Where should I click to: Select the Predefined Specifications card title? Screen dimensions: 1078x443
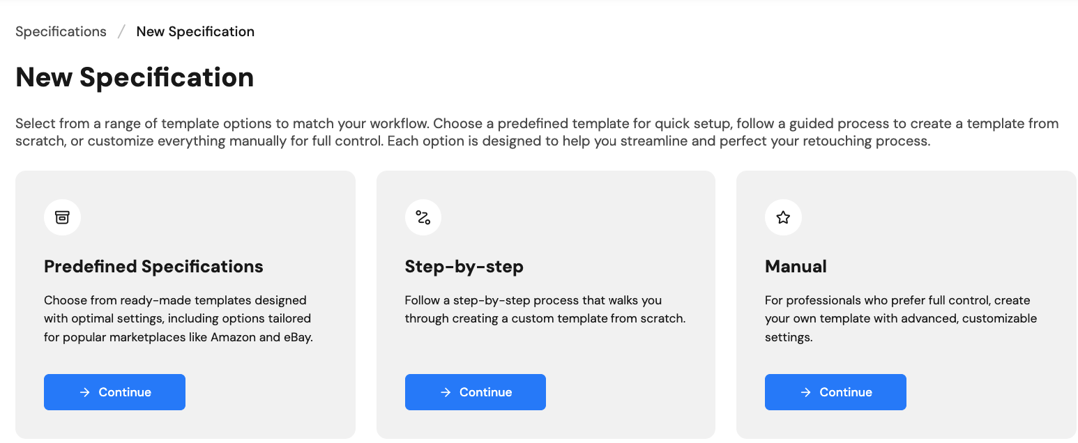[153, 266]
